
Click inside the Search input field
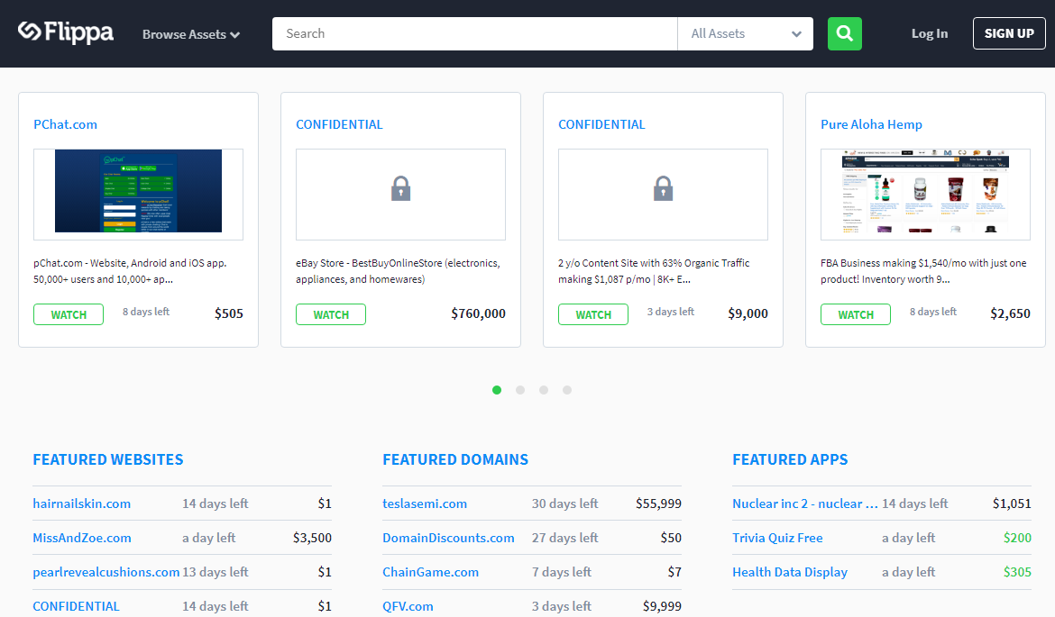474,33
